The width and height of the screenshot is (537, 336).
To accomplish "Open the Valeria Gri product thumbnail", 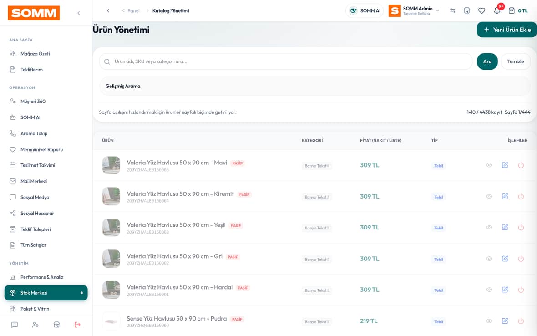I will click(111, 259).
